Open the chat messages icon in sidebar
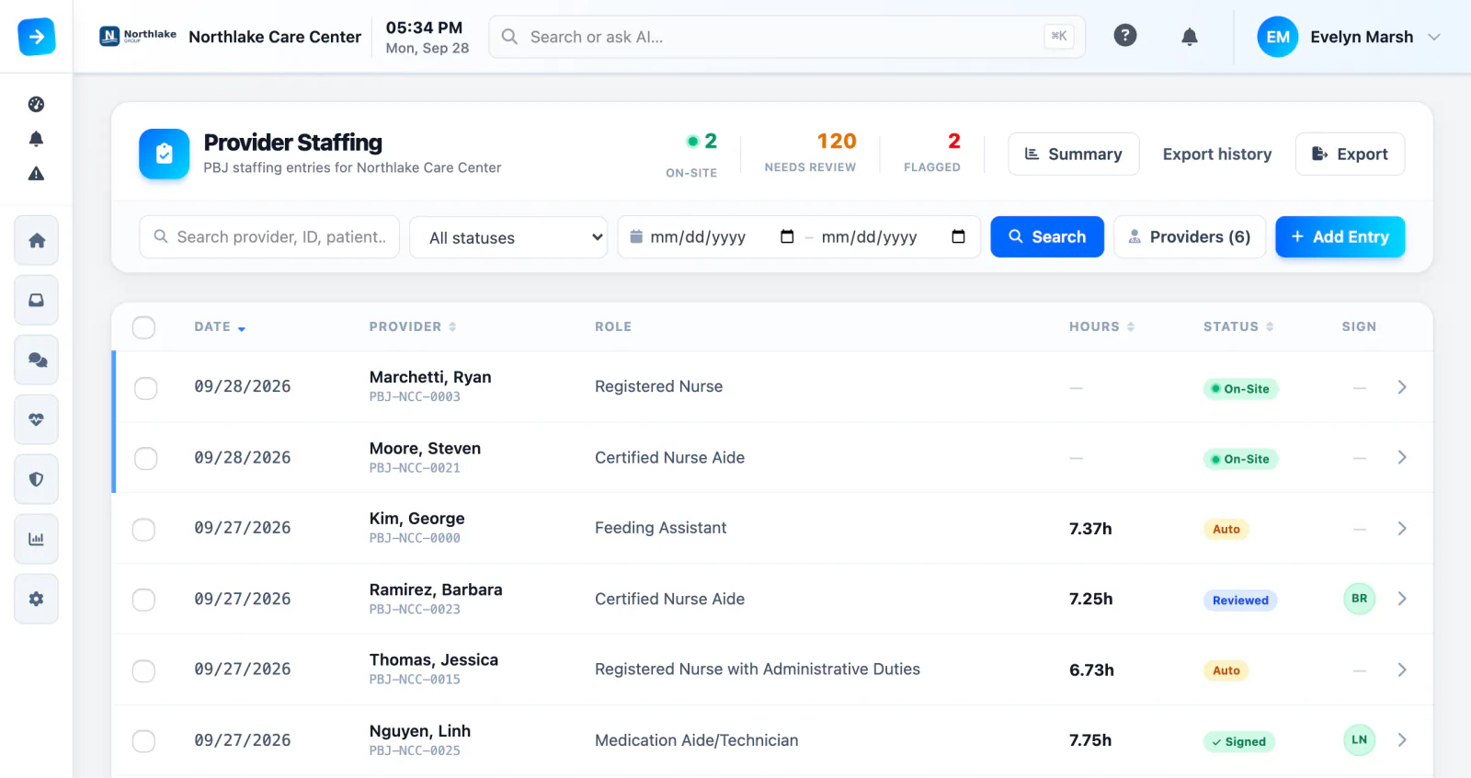Screen dimensions: 1471x778 pos(37,360)
